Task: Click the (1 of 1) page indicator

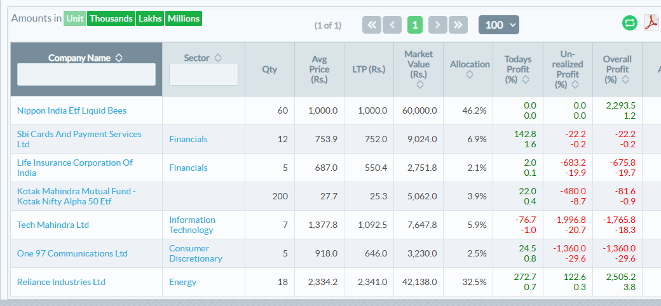Action: tap(328, 25)
